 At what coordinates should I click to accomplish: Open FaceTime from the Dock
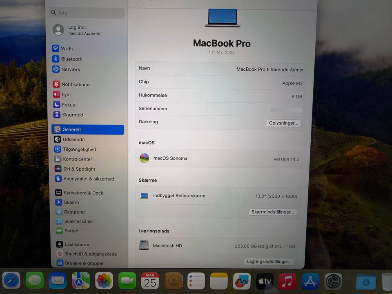127,281
